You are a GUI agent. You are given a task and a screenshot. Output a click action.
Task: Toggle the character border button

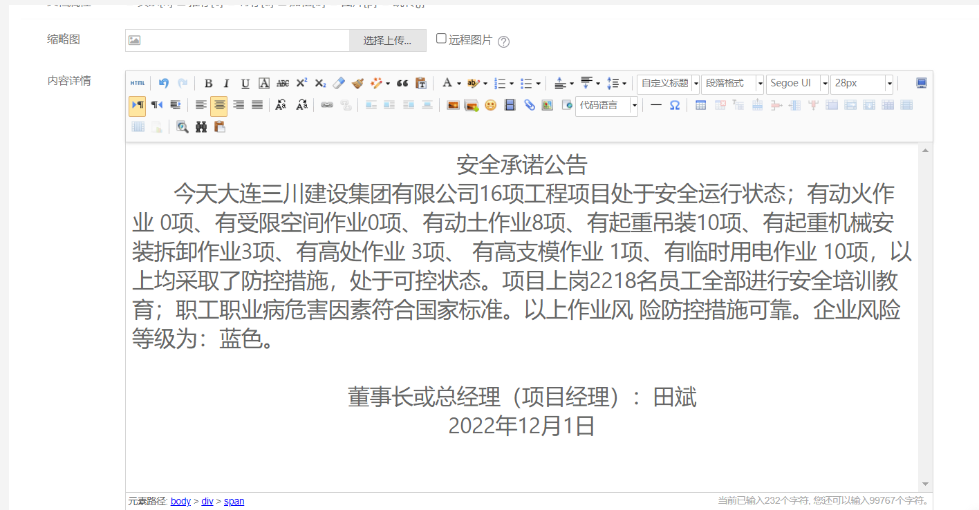264,84
